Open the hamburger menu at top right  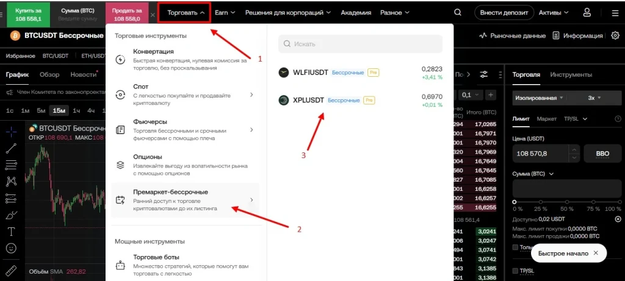coord(615,13)
